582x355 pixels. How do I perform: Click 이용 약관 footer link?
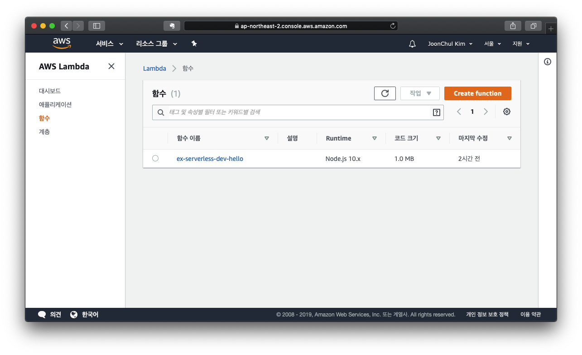530,315
